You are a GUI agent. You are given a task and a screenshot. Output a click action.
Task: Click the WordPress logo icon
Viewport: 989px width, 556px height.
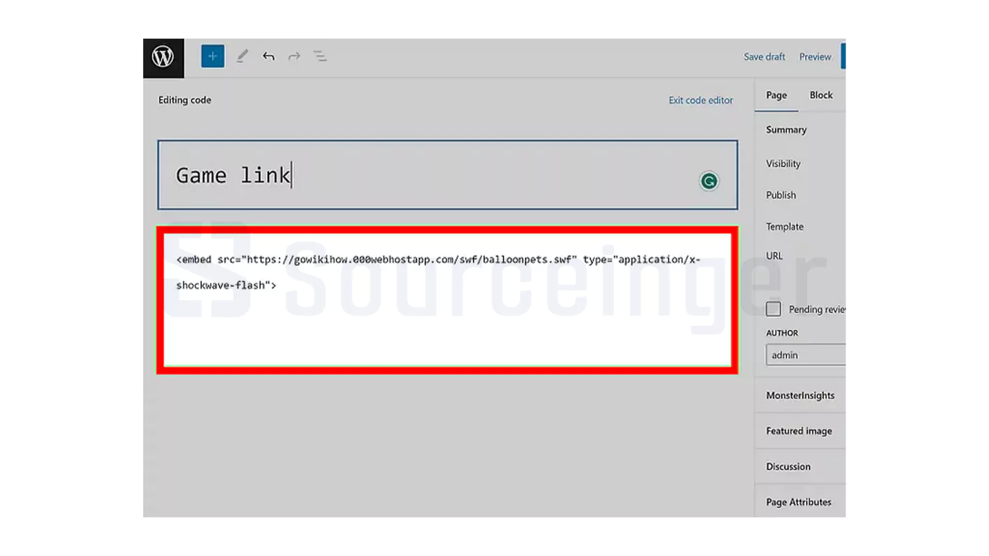click(163, 57)
